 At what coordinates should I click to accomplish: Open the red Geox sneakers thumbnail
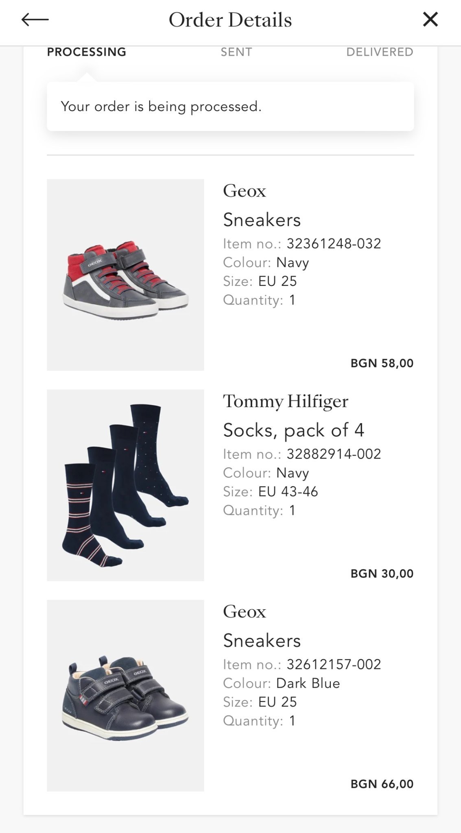125,275
